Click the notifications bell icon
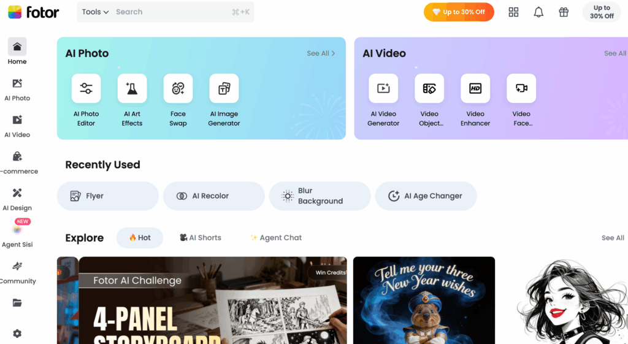This screenshot has width=628, height=344. pyautogui.click(x=538, y=12)
